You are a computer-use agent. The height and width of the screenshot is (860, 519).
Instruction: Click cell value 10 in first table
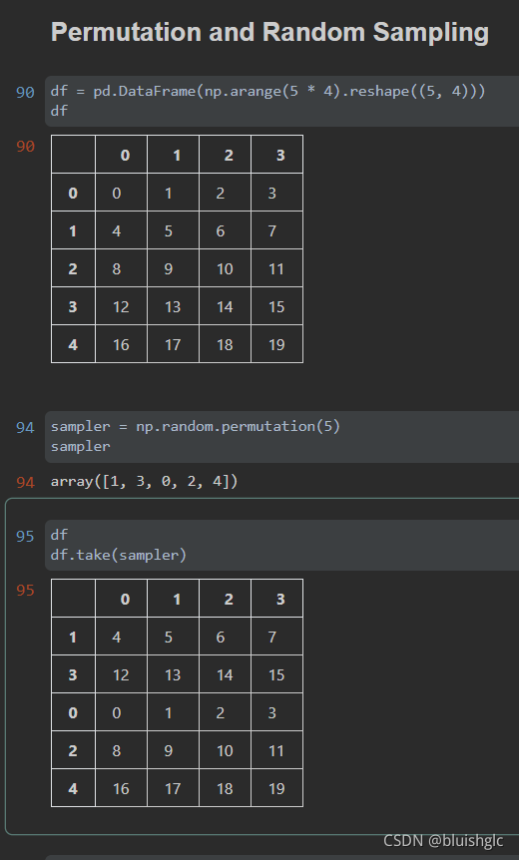click(225, 268)
